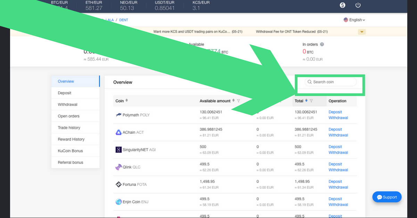Click Withdrawal link for Polymath POLY
The image size is (417, 218).
[x=338, y=118]
